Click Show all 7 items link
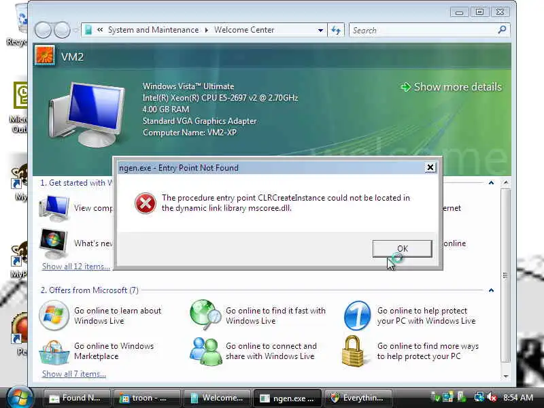Image resolution: width=544 pixels, height=408 pixels. (x=74, y=374)
